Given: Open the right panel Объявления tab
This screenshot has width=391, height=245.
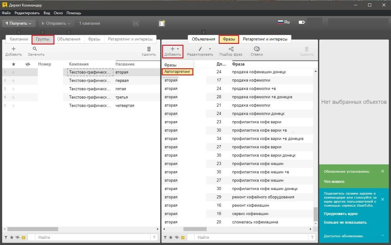Looking at the screenshot, I should tap(203, 39).
